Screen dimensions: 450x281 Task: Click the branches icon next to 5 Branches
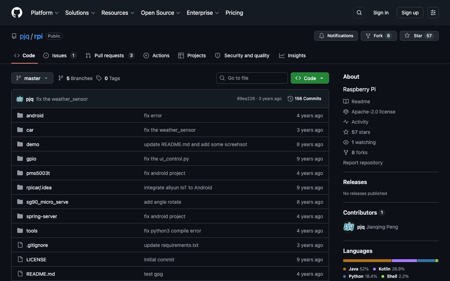tap(61, 78)
